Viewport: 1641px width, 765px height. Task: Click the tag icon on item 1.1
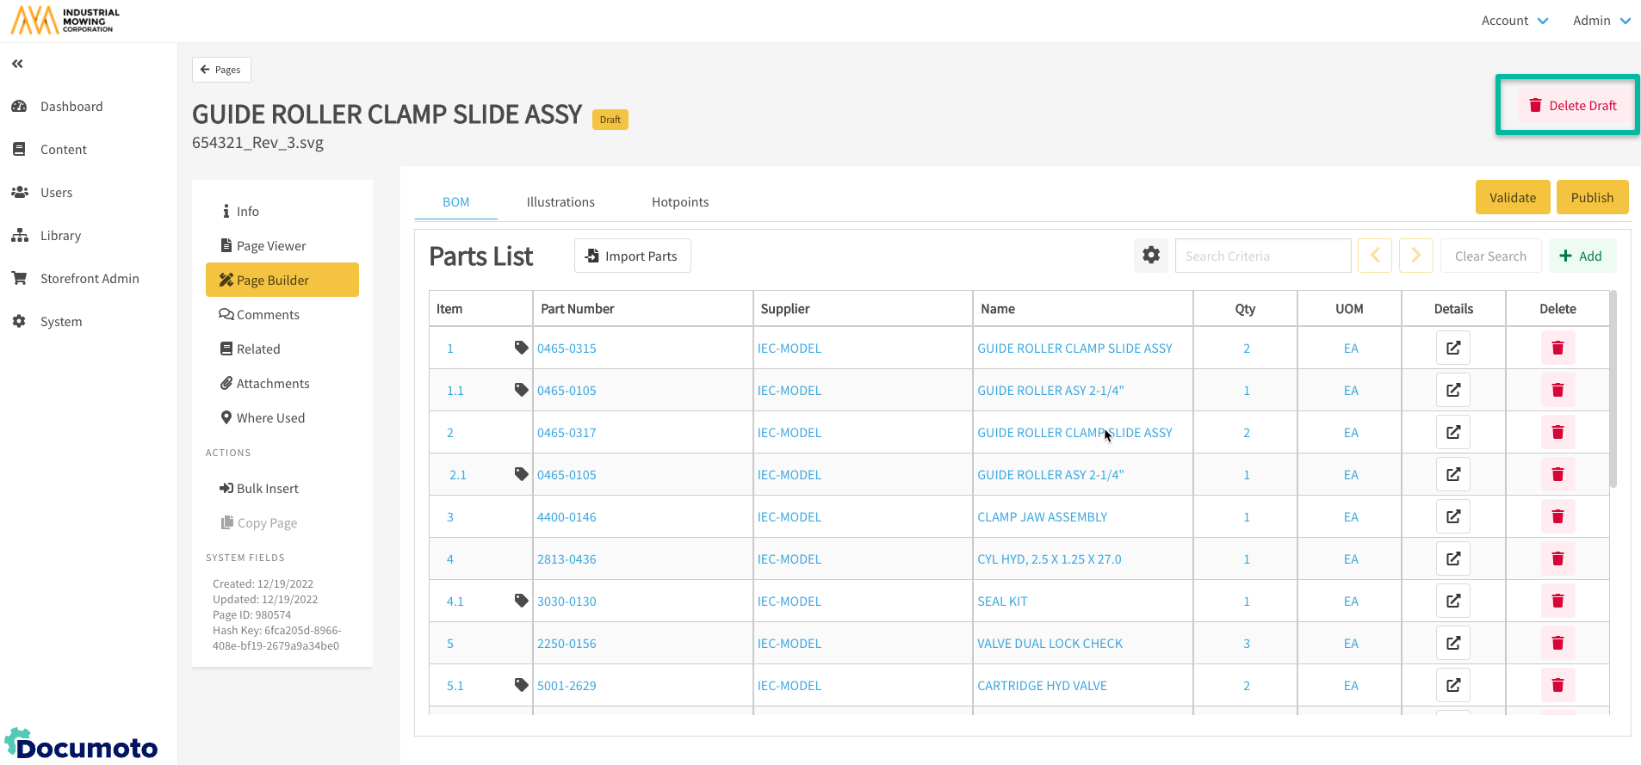521,390
